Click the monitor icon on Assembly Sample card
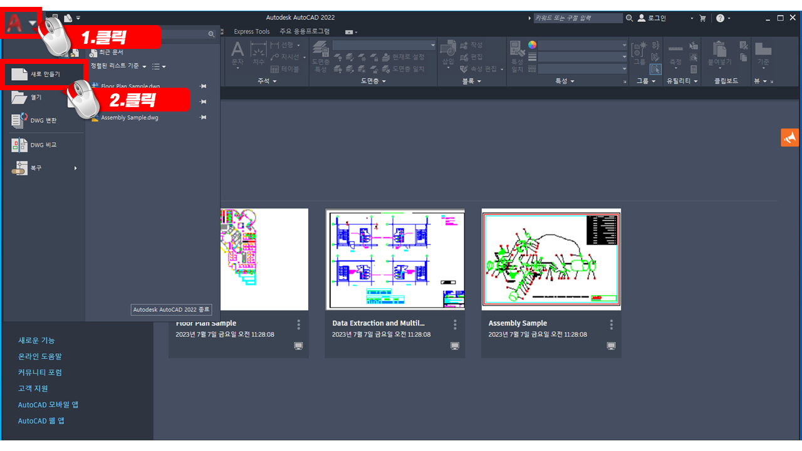802x451 pixels. coord(612,346)
